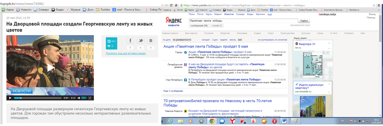Viewport: 383px width, 126px height.
Task: Open 'Квартира 31' ad link
Action: pyautogui.click(x=307, y=44)
